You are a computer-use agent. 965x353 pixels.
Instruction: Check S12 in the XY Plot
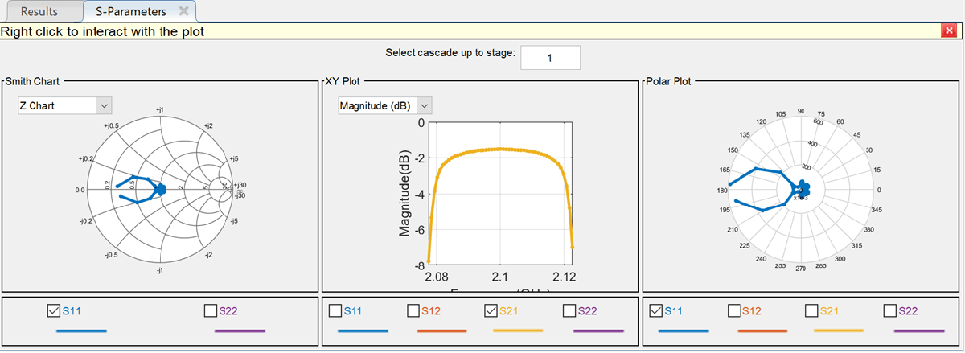pos(413,310)
